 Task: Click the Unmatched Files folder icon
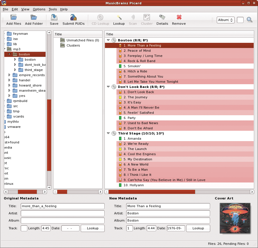tap(62, 40)
